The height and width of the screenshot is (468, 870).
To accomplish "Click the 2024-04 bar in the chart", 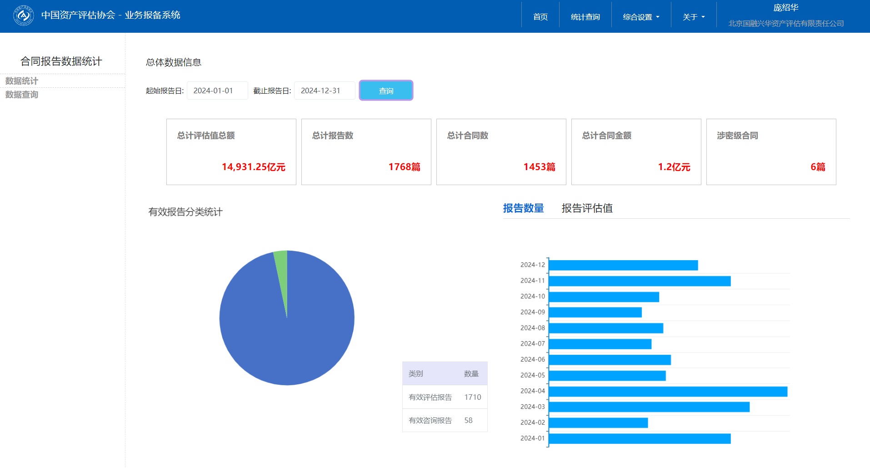I will [x=667, y=392].
